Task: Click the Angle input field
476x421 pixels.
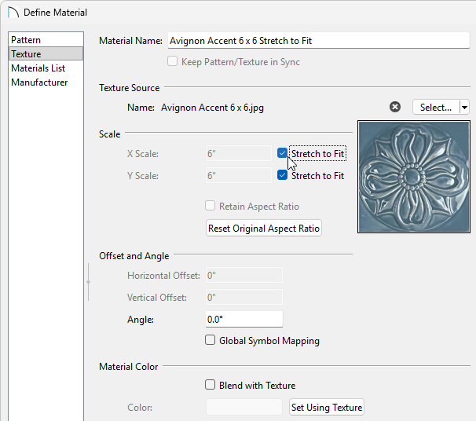Action: click(244, 320)
